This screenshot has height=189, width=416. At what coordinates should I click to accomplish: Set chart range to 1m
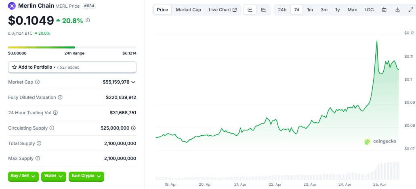(x=310, y=10)
